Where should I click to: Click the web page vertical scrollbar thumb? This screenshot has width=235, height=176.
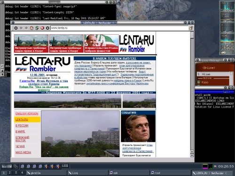click(x=192, y=35)
